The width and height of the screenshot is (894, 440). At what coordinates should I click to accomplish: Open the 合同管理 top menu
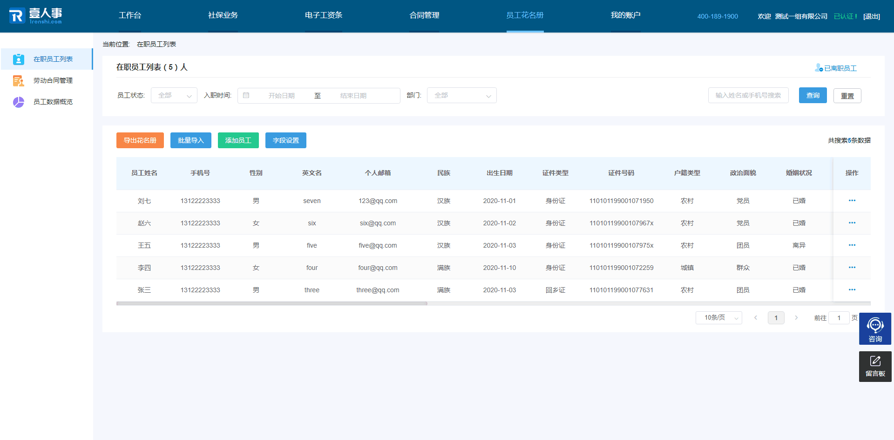(424, 15)
